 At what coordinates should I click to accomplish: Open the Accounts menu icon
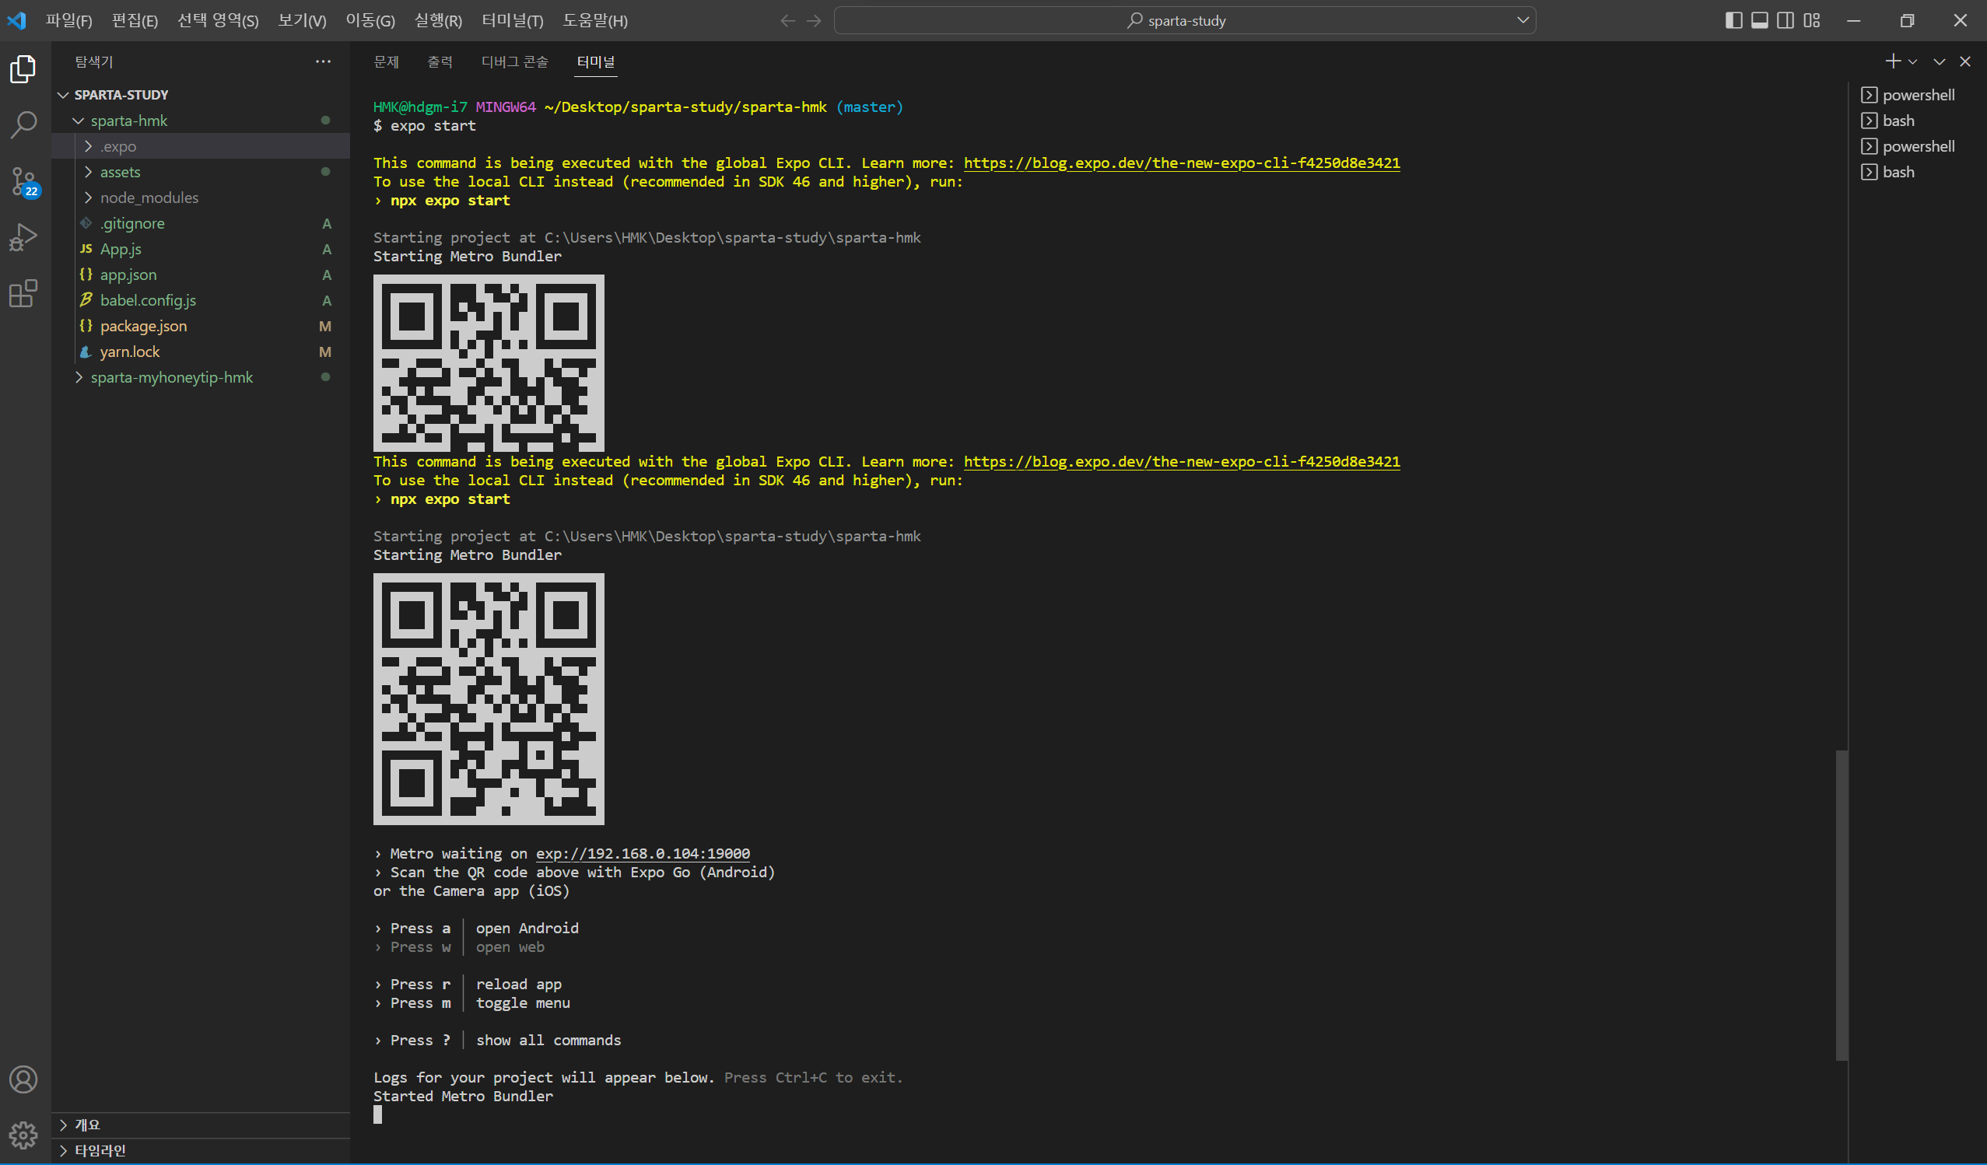[x=23, y=1079]
